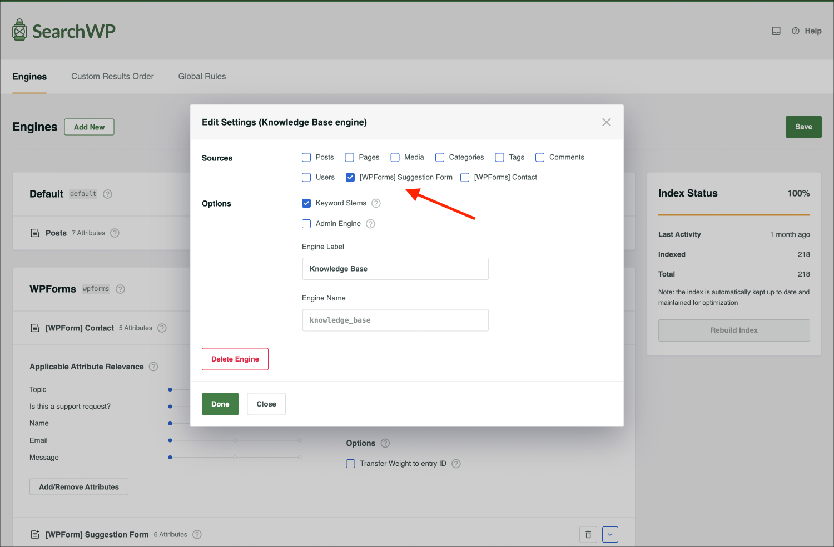Click the '1 month ago' Last Activity value
The image size is (834, 547).
(790, 234)
